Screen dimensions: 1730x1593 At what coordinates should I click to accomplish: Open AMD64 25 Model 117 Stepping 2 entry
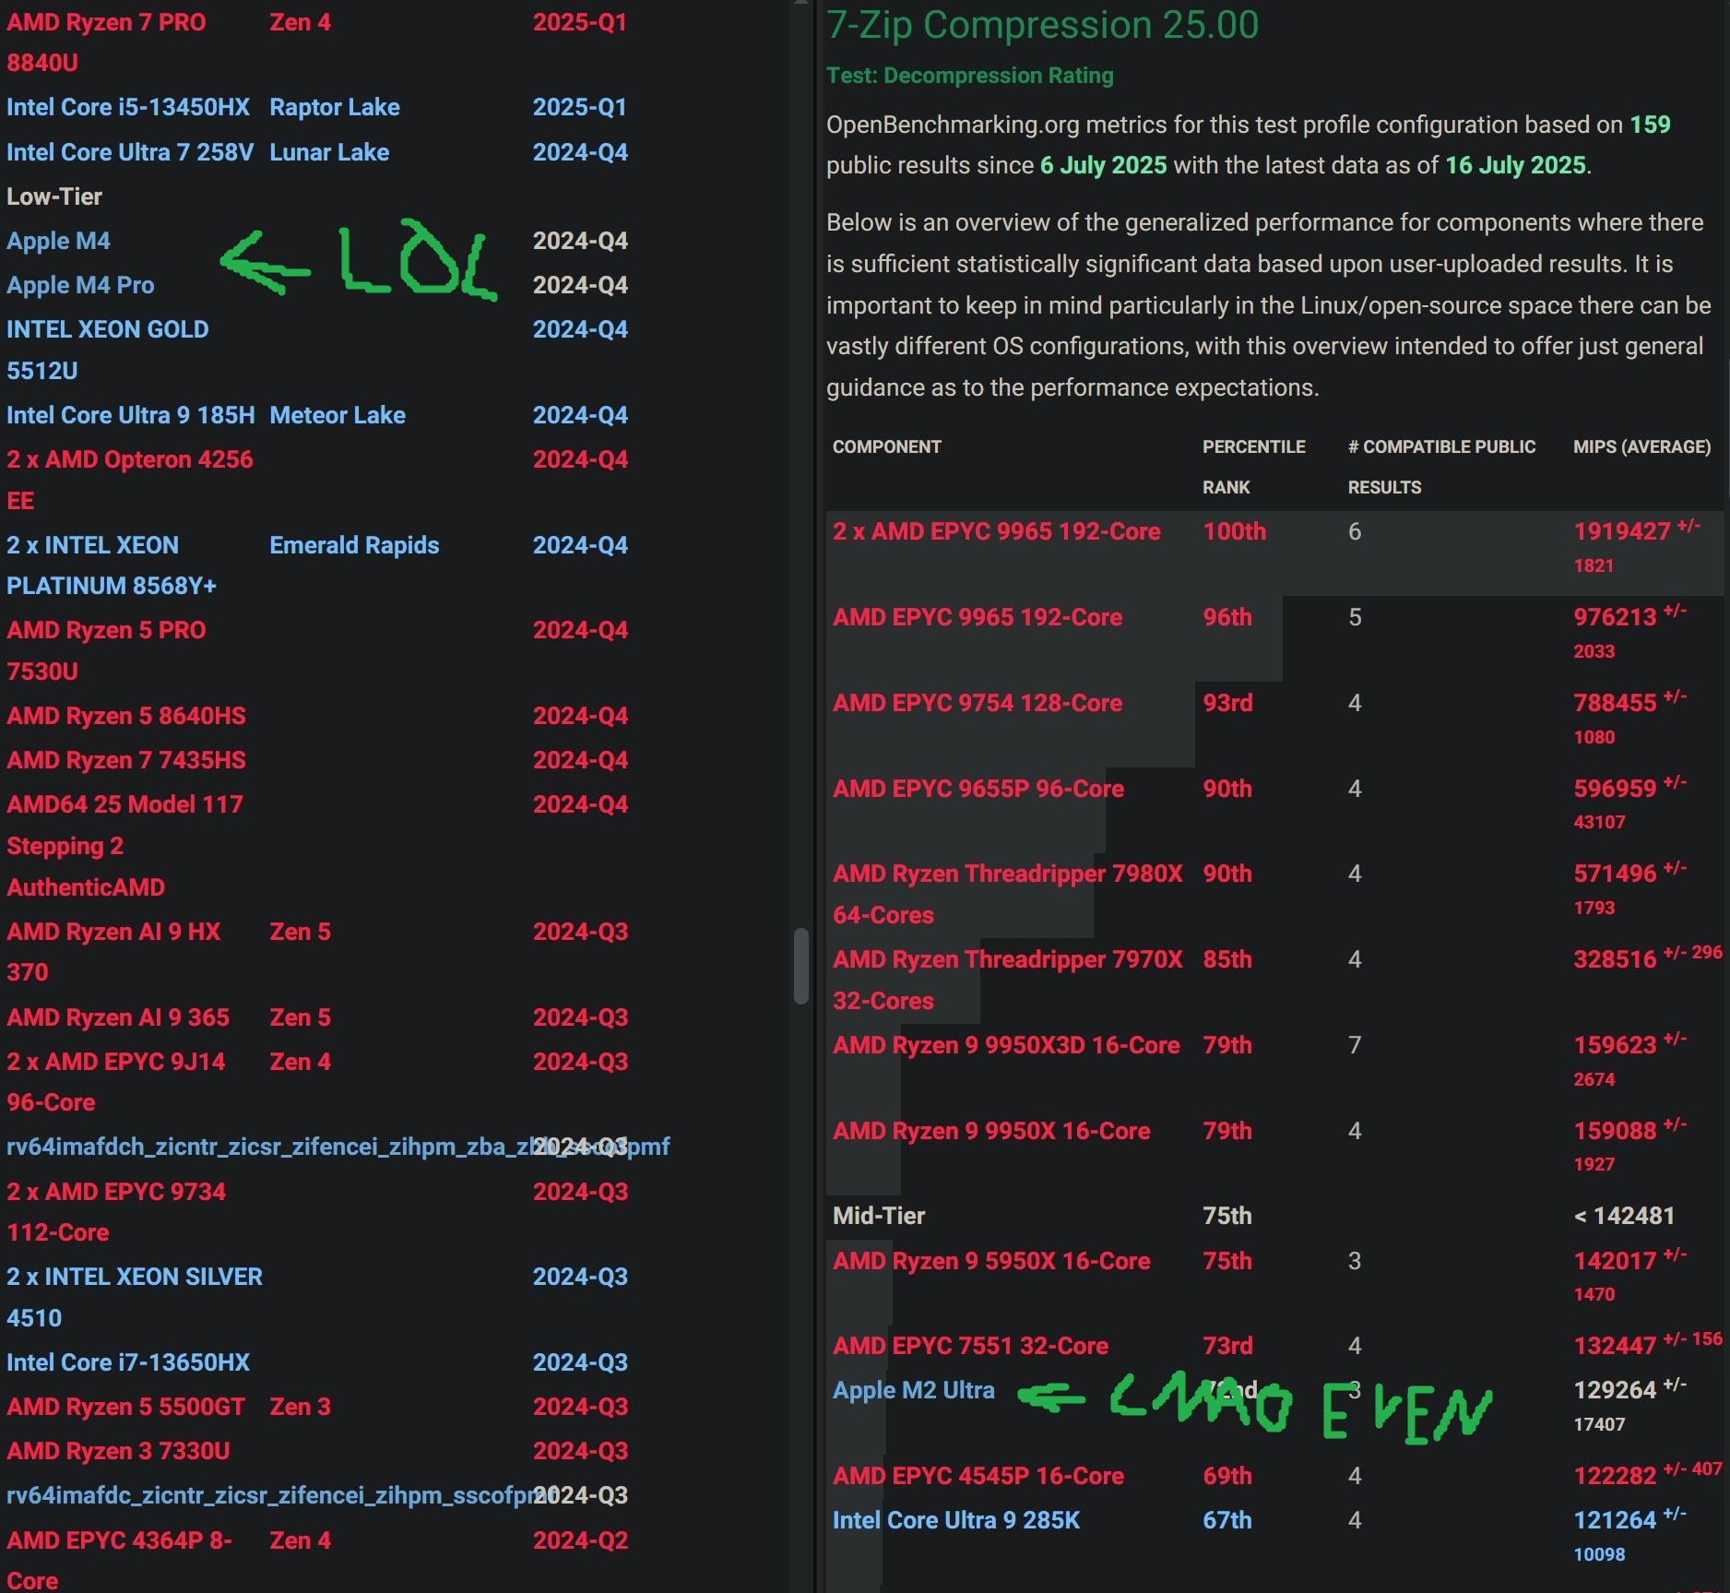(124, 846)
